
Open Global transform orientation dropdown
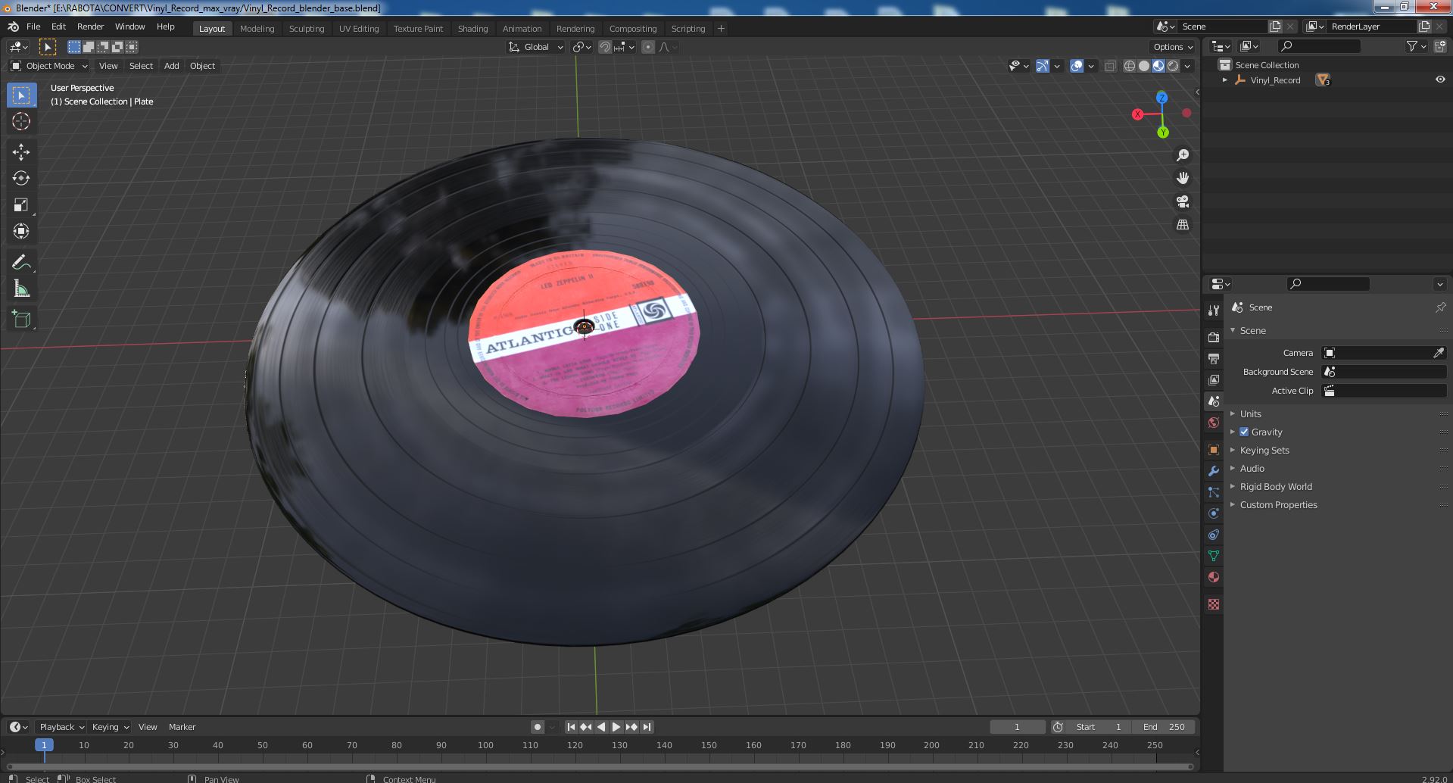pyautogui.click(x=536, y=47)
